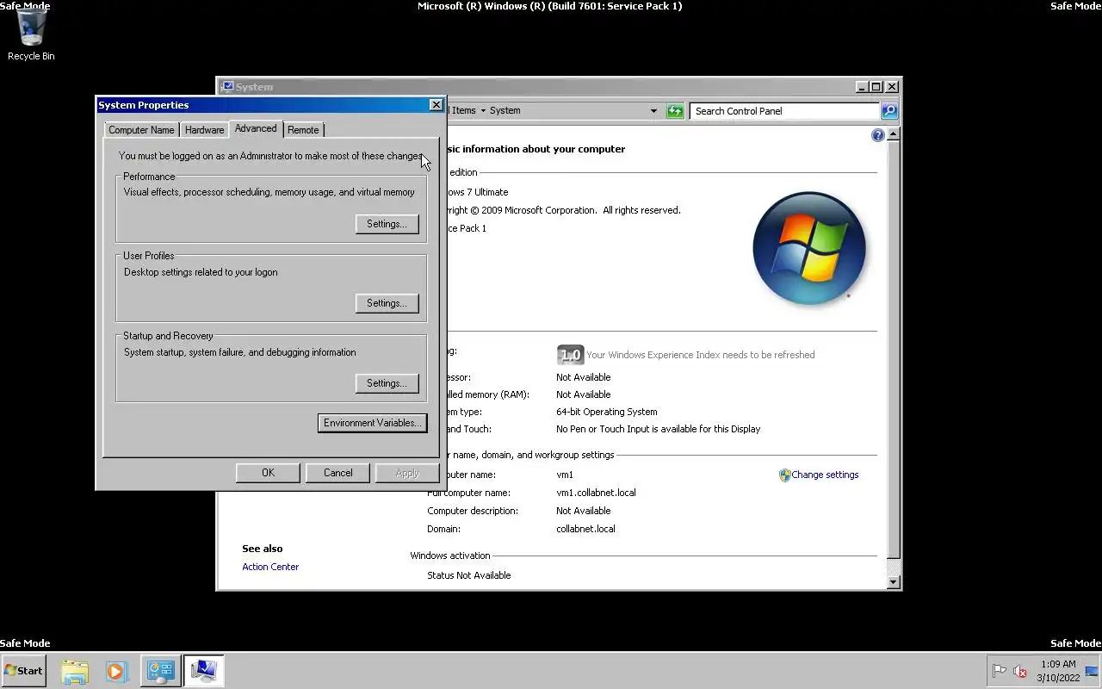Open Startup and Recovery Settings button

[387, 383]
